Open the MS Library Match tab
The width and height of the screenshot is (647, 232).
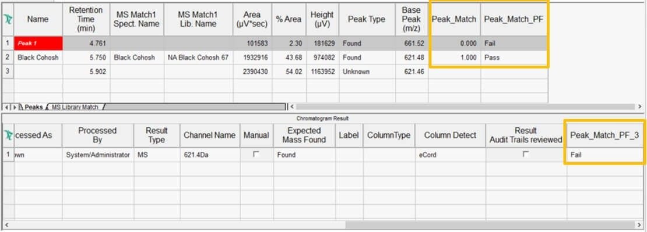(x=75, y=107)
